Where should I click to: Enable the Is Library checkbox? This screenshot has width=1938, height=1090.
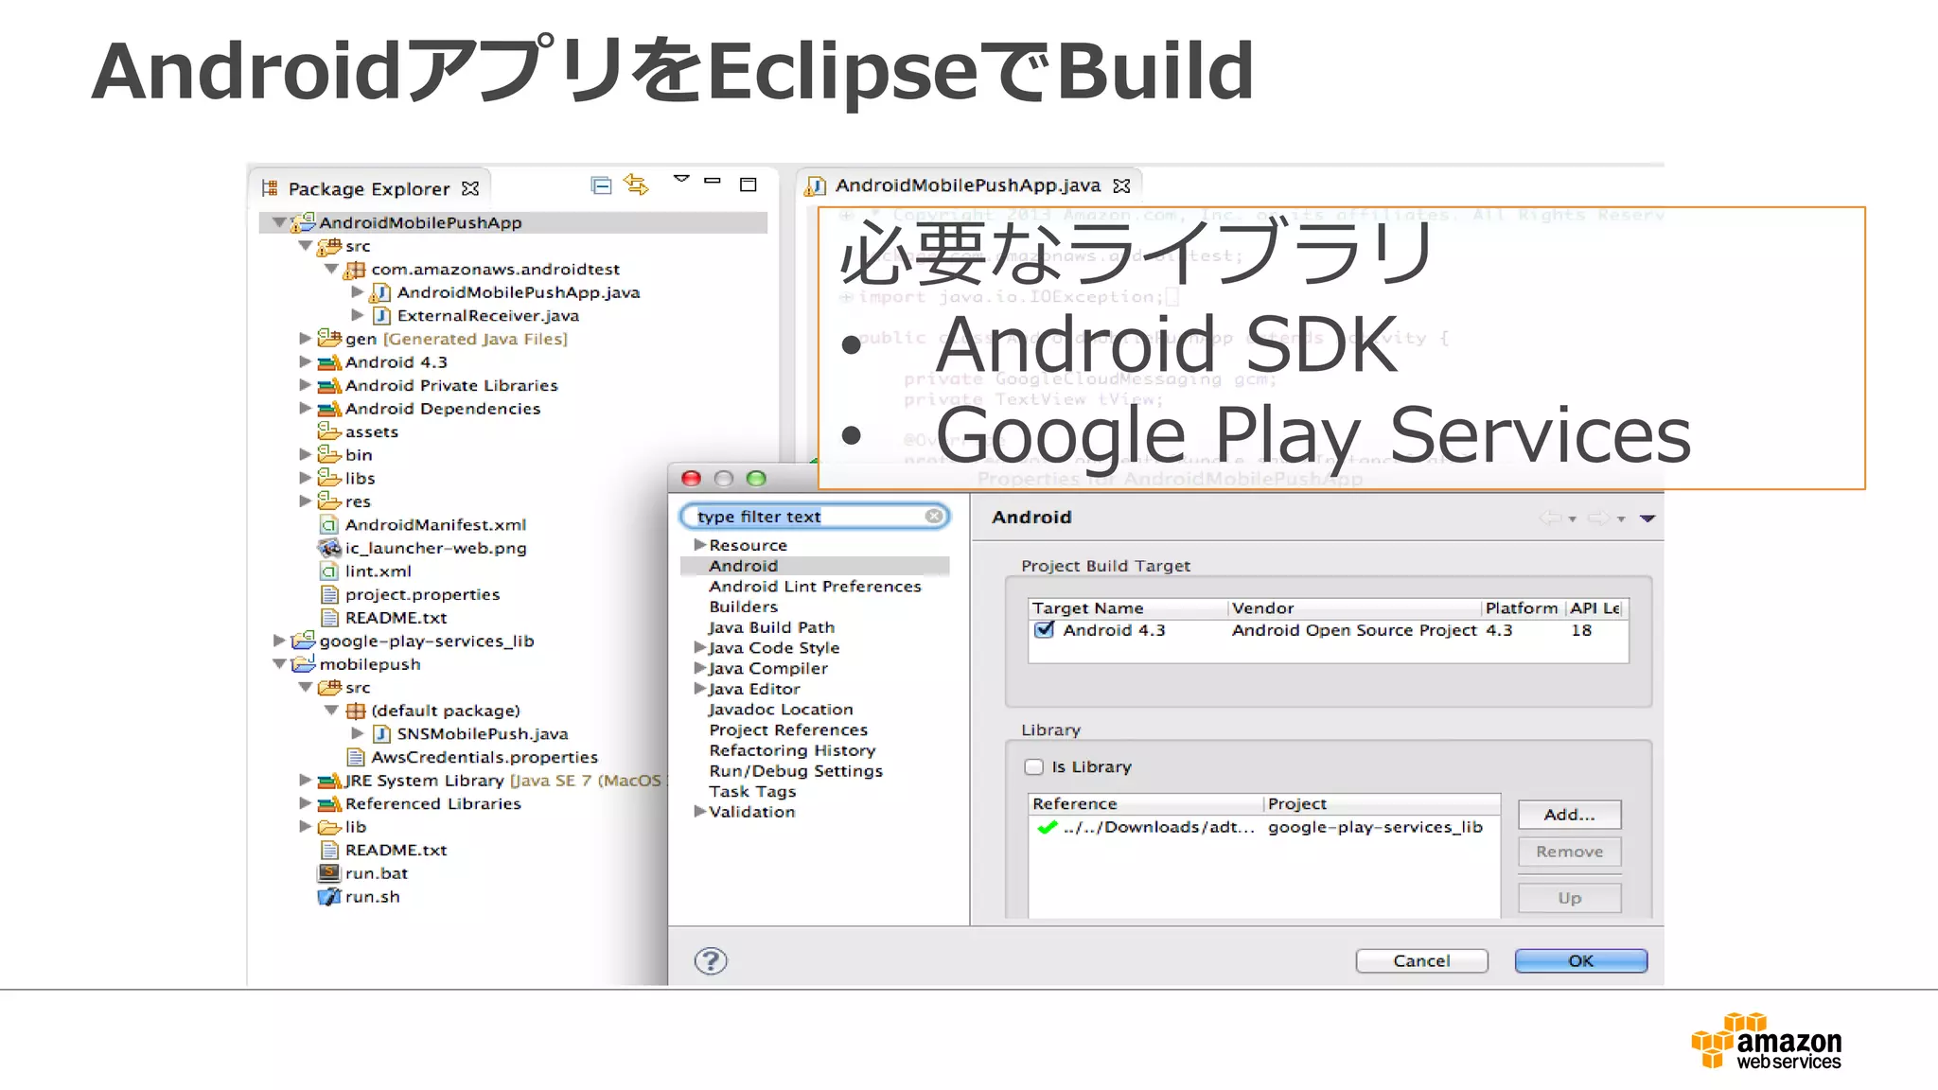click(x=1034, y=767)
